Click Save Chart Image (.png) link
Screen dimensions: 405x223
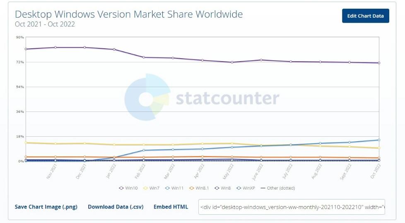(x=46, y=207)
